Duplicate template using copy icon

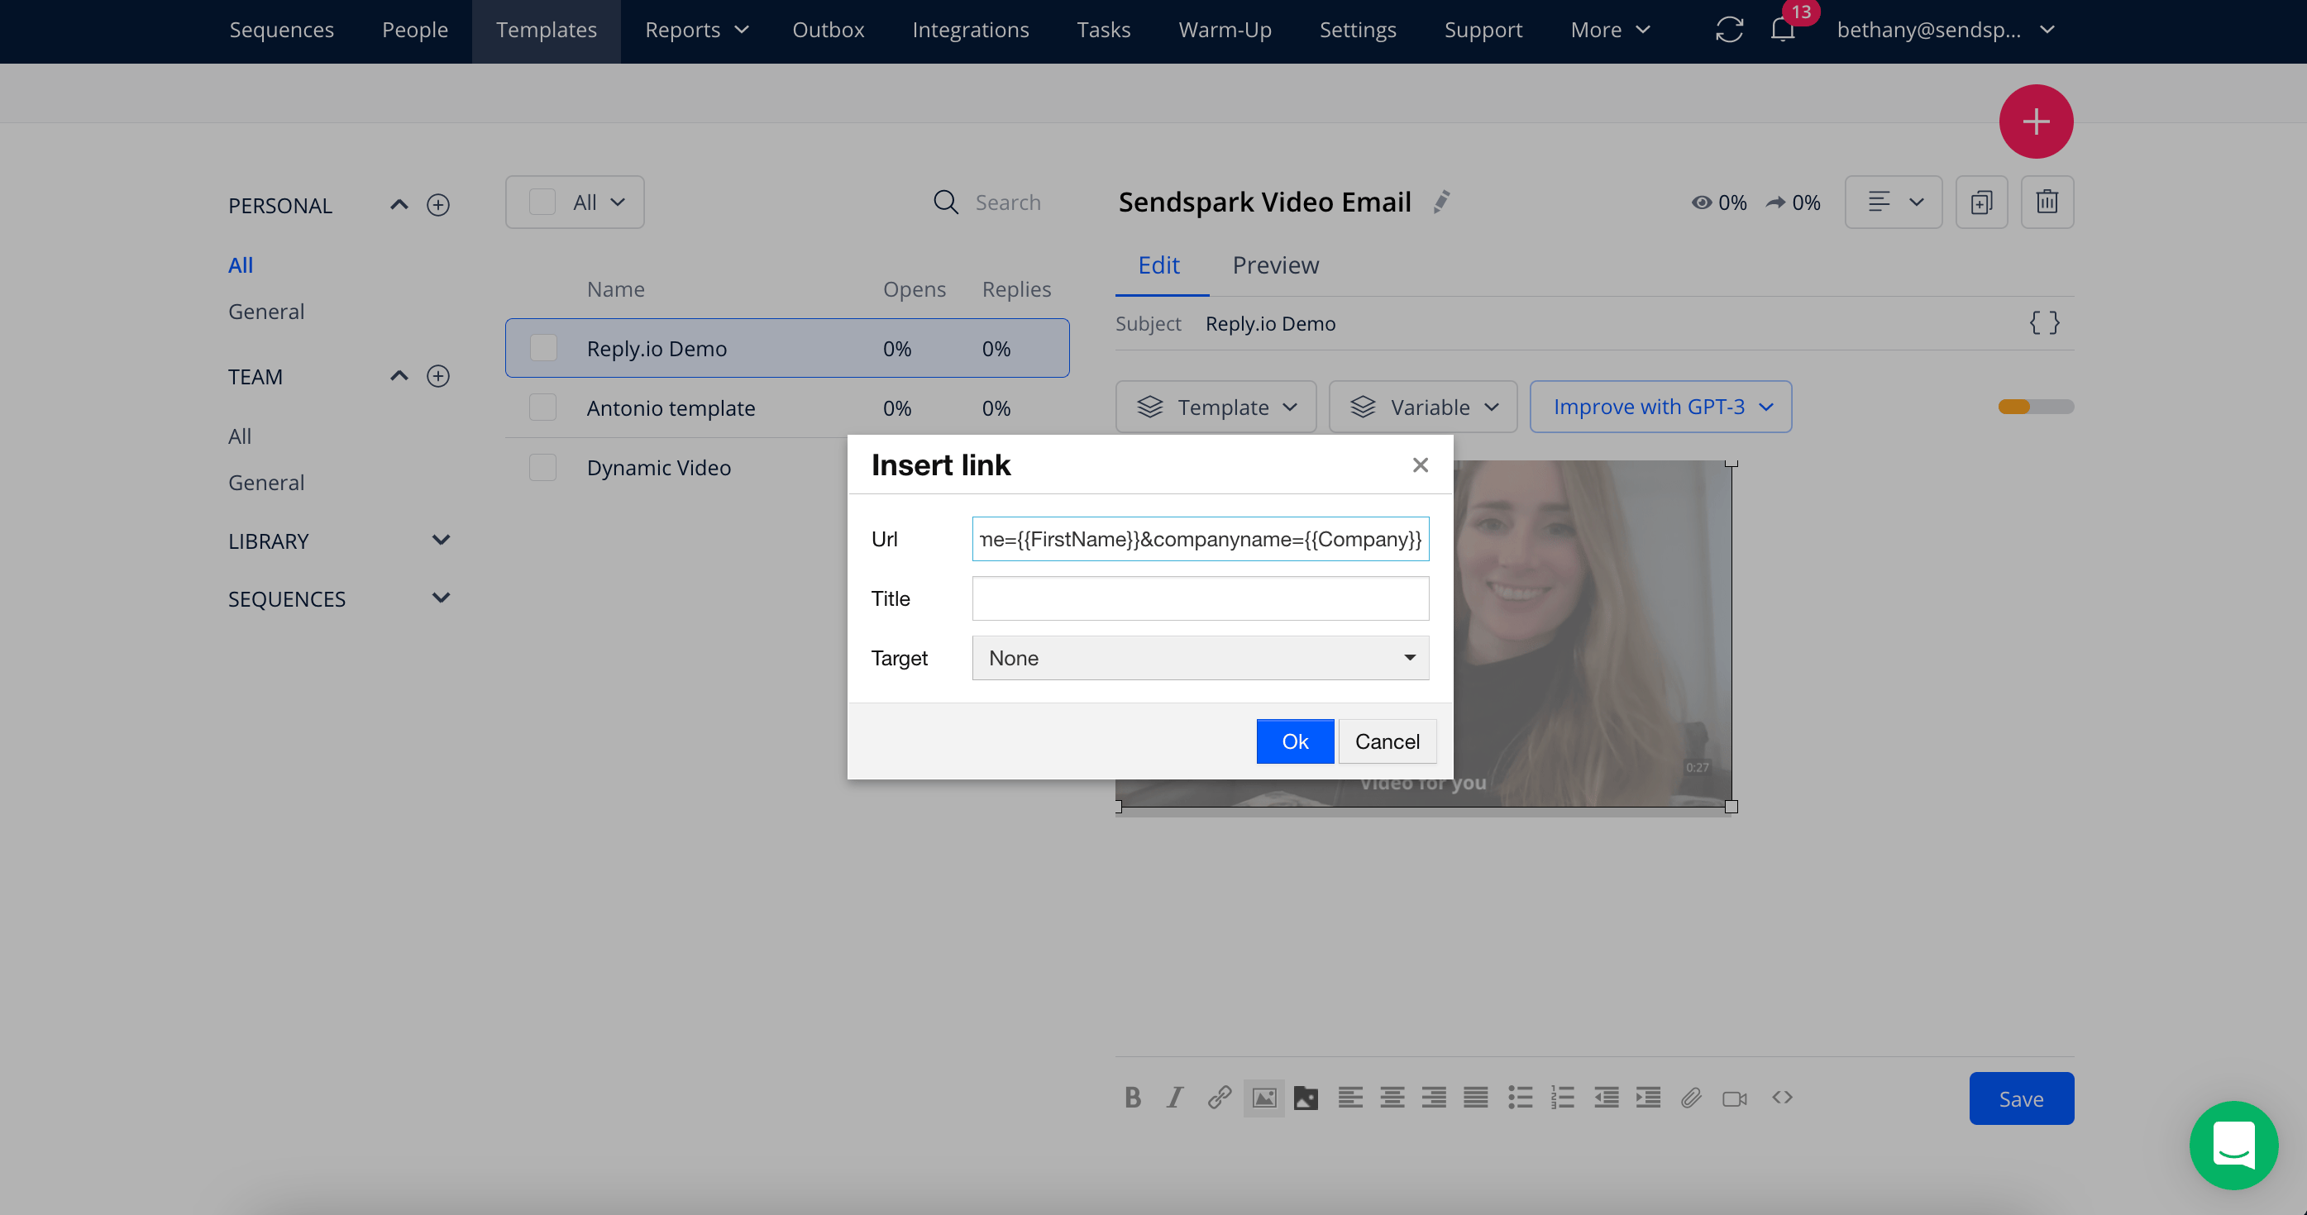click(x=1981, y=202)
